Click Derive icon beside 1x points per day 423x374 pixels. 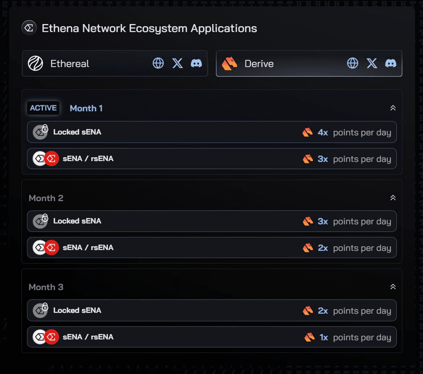pyautogui.click(x=310, y=337)
